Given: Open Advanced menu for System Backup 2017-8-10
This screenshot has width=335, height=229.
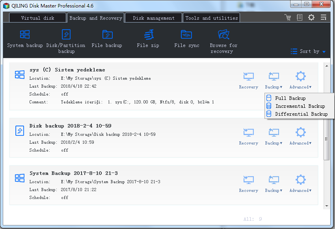Looking at the screenshot, I should (300, 184).
